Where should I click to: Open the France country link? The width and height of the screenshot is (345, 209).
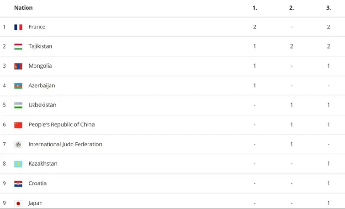(x=37, y=27)
